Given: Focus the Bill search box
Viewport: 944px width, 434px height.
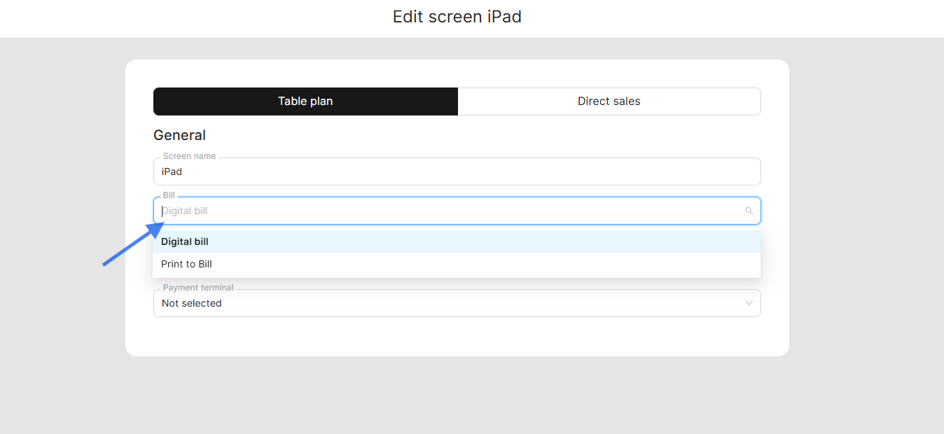Looking at the screenshot, I should pyautogui.click(x=448, y=211).
